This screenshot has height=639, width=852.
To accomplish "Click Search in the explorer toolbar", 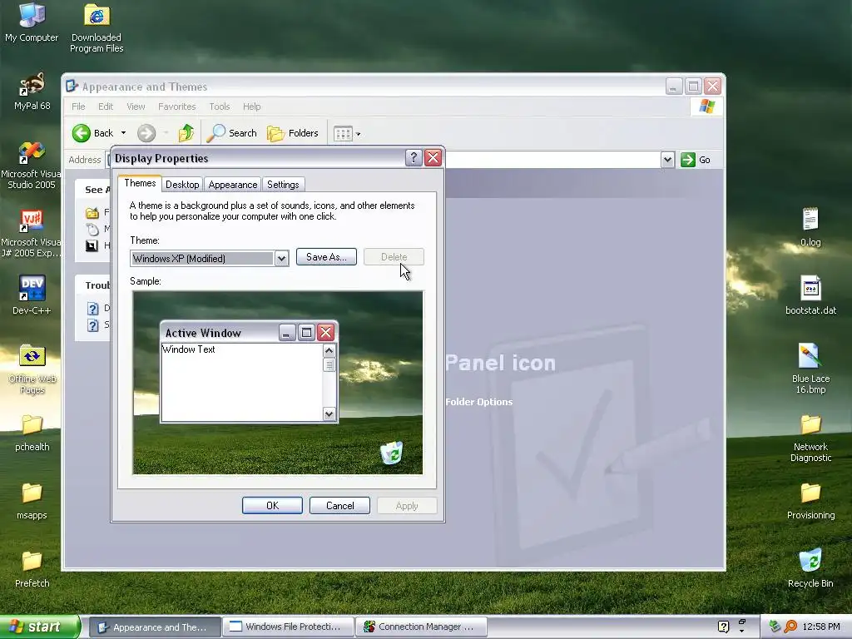I will coord(232,133).
